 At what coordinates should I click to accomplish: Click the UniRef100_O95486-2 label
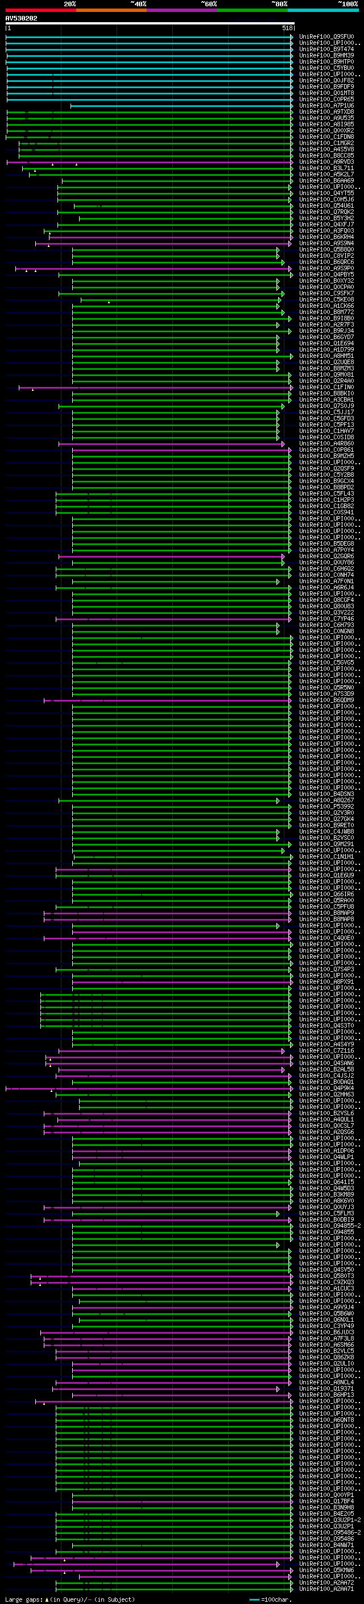(330, 1532)
